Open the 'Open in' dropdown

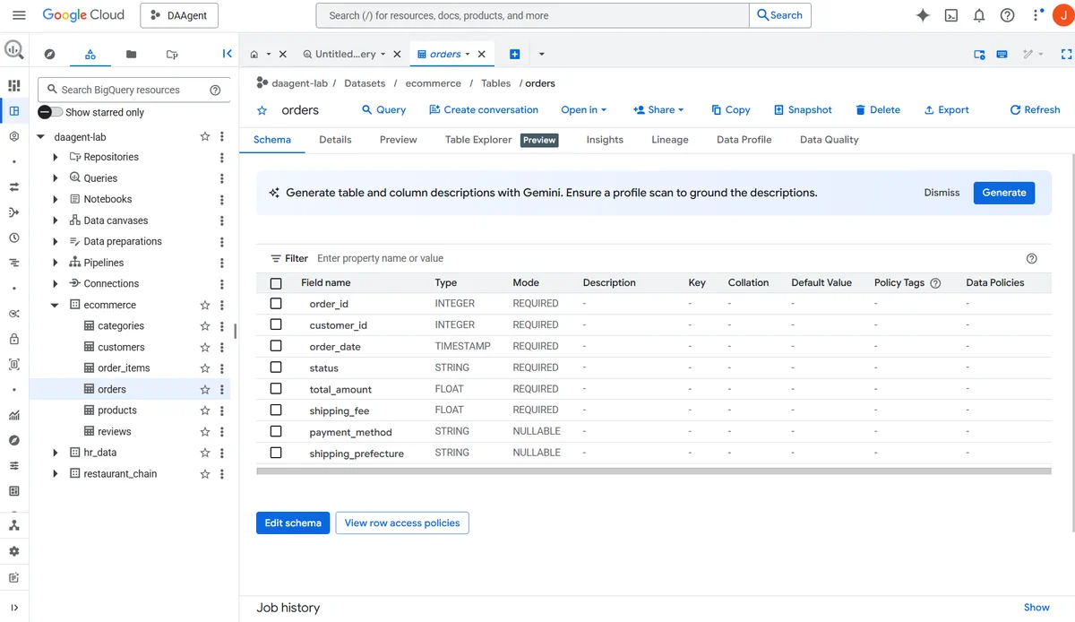point(584,110)
